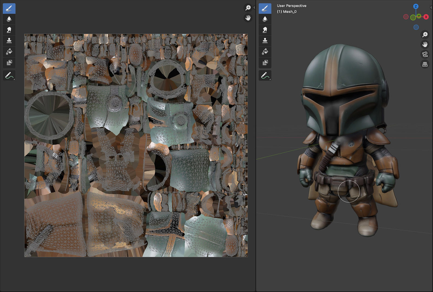433x292 pixels.
Task: Click the 'User Perspective' label in the viewport
Action: tap(291, 6)
